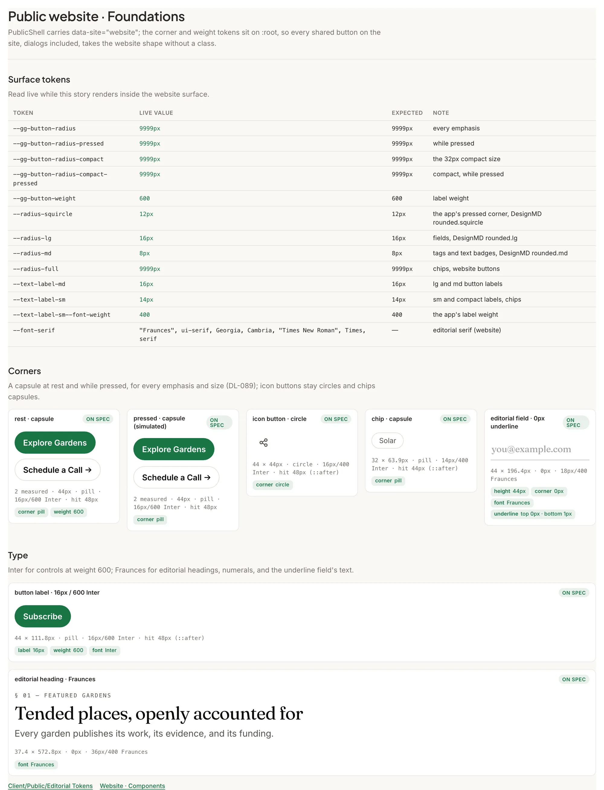Screen dimensions: 604x790
Task: Click the 'Type' section heading
Action: [x=18, y=556]
